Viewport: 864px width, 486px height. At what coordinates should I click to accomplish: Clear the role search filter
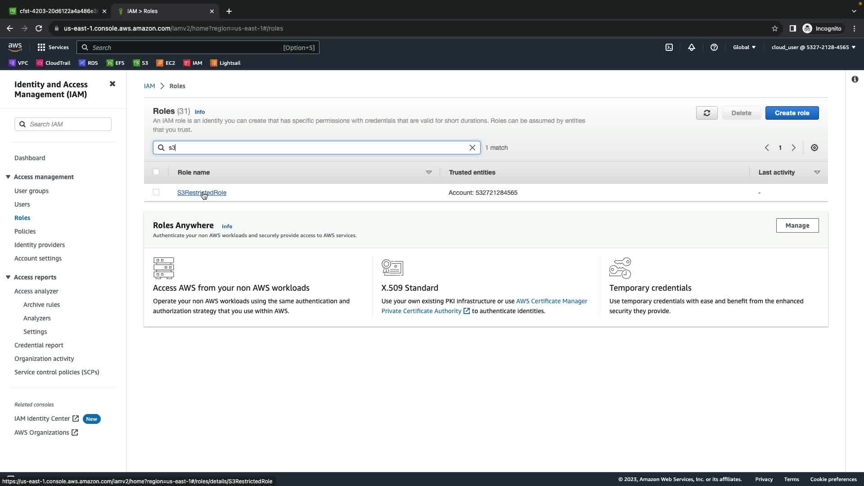472,148
